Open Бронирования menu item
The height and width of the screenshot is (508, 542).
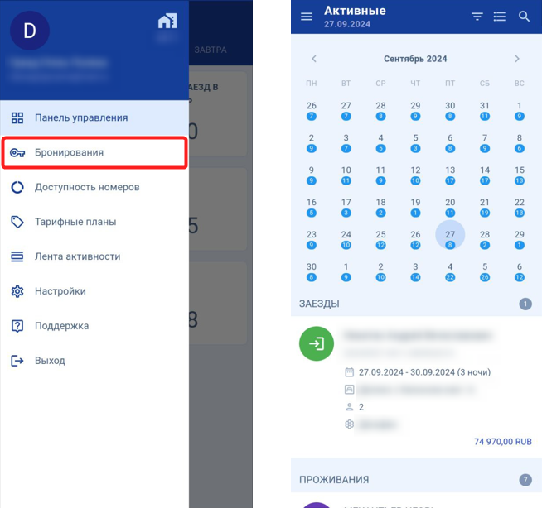tap(94, 152)
